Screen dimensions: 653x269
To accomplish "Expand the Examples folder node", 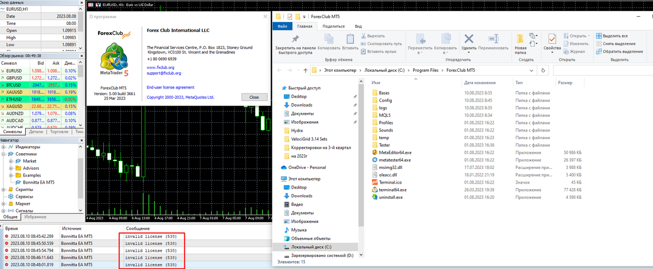I will [x=11, y=175].
